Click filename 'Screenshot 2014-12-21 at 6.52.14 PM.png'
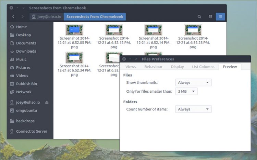Screen dimensions: 257x160 154,43
